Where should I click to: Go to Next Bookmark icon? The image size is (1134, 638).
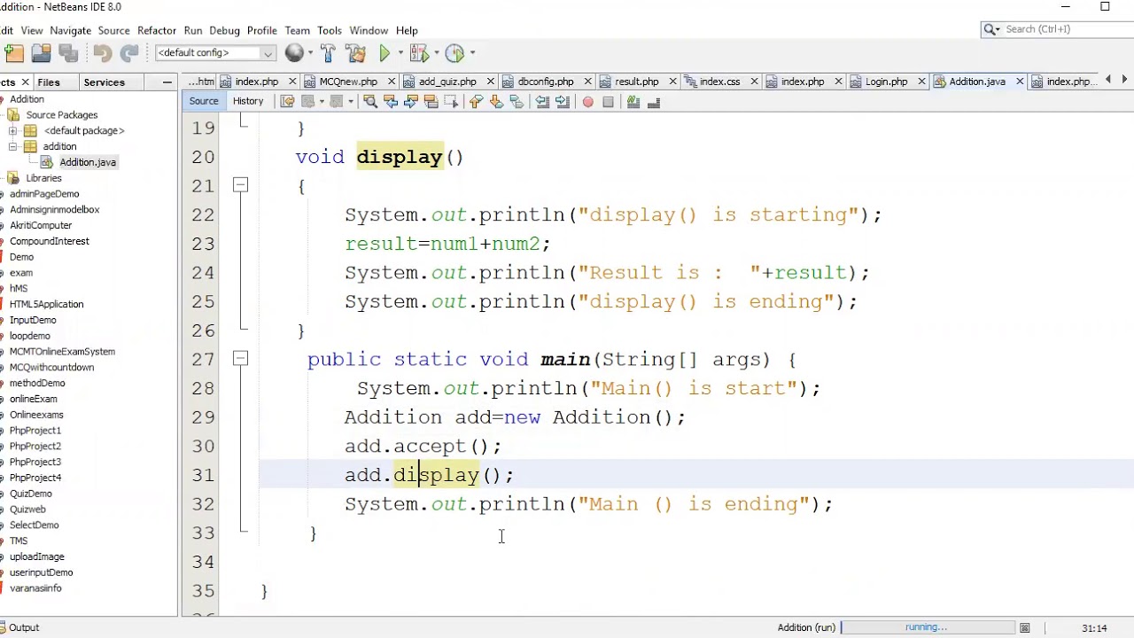point(496,102)
